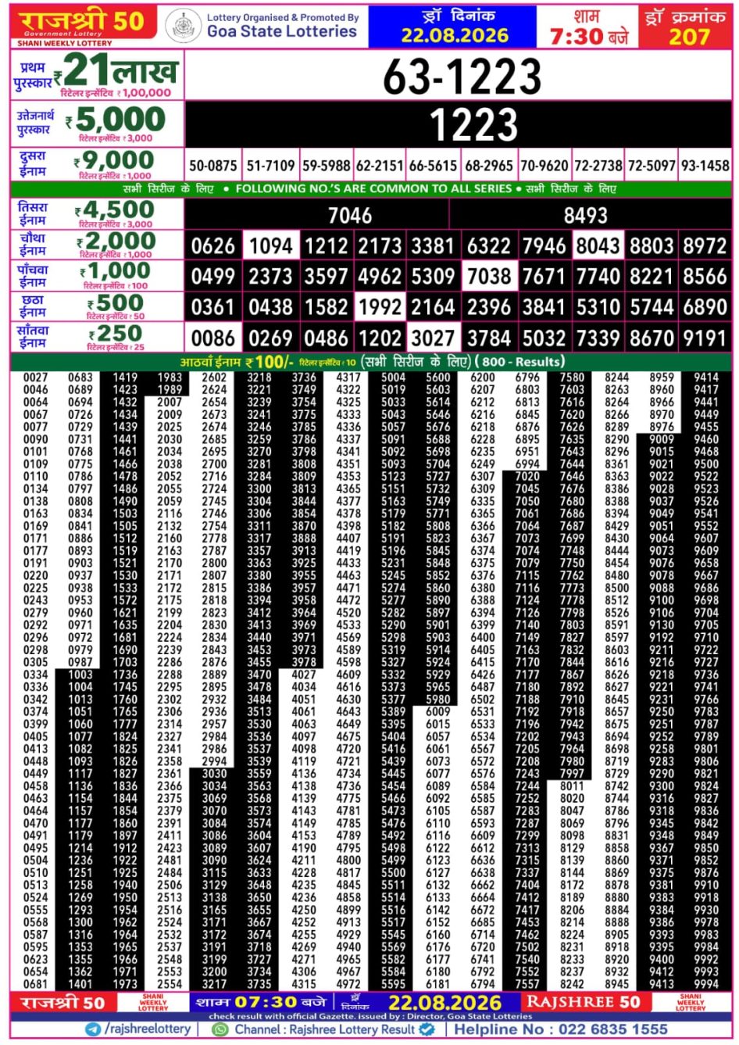Select second prize number 62-2151
Image resolution: width=739 pixels, height=1045 pixels.
380,166
